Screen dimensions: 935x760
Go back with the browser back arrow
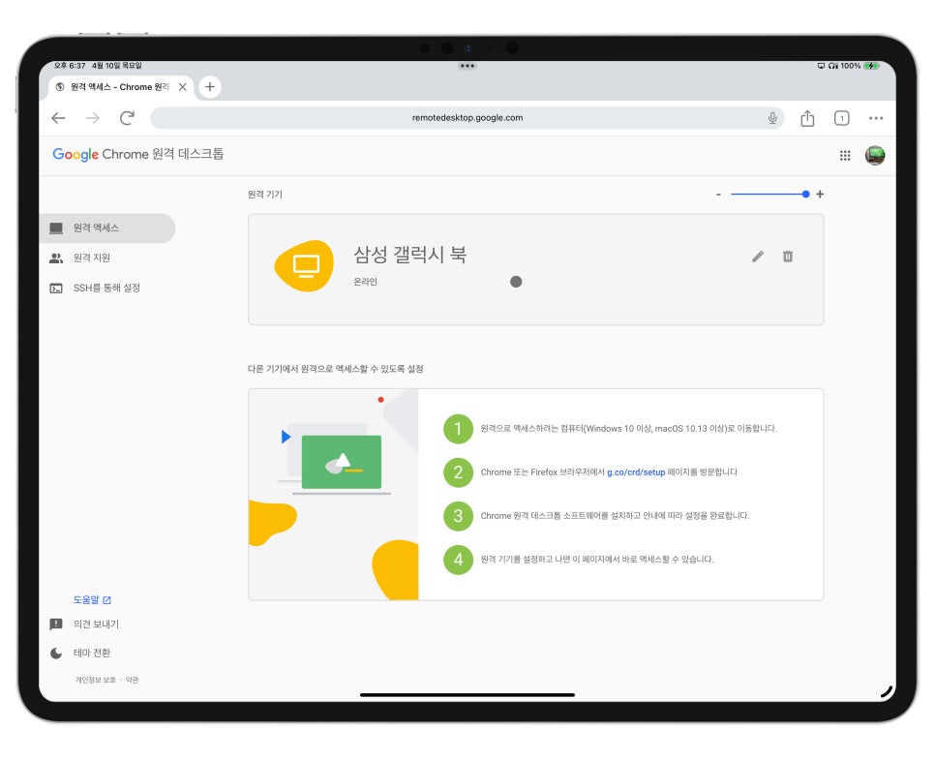click(58, 118)
